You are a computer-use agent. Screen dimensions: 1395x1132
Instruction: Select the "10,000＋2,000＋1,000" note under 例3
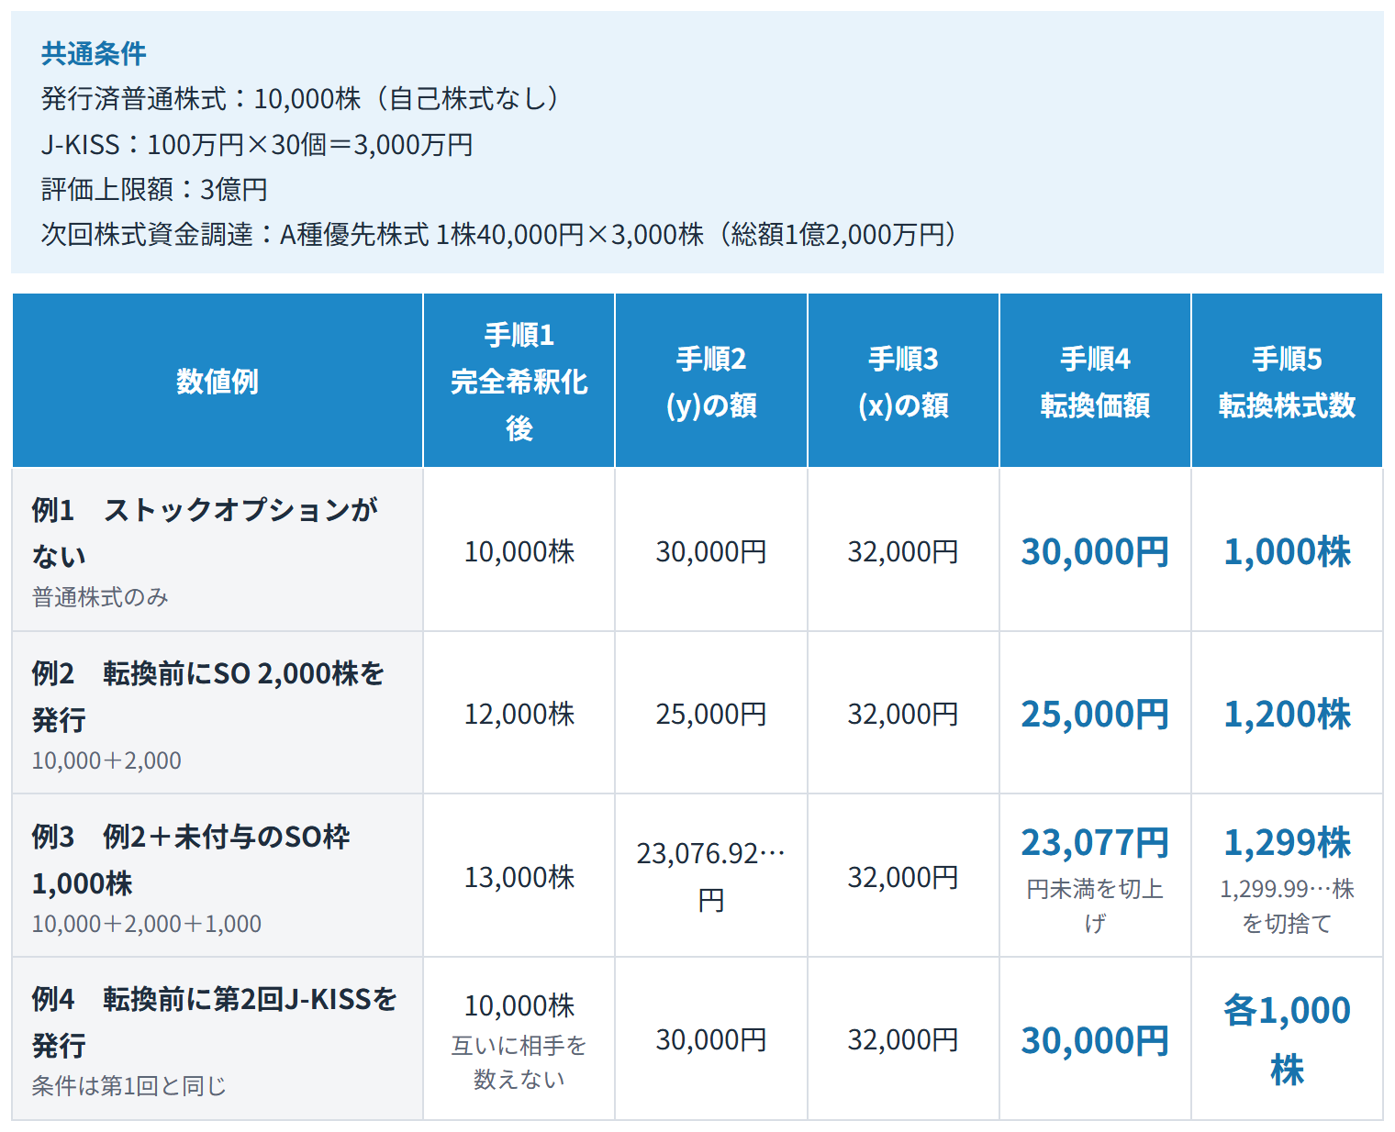tap(147, 924)
